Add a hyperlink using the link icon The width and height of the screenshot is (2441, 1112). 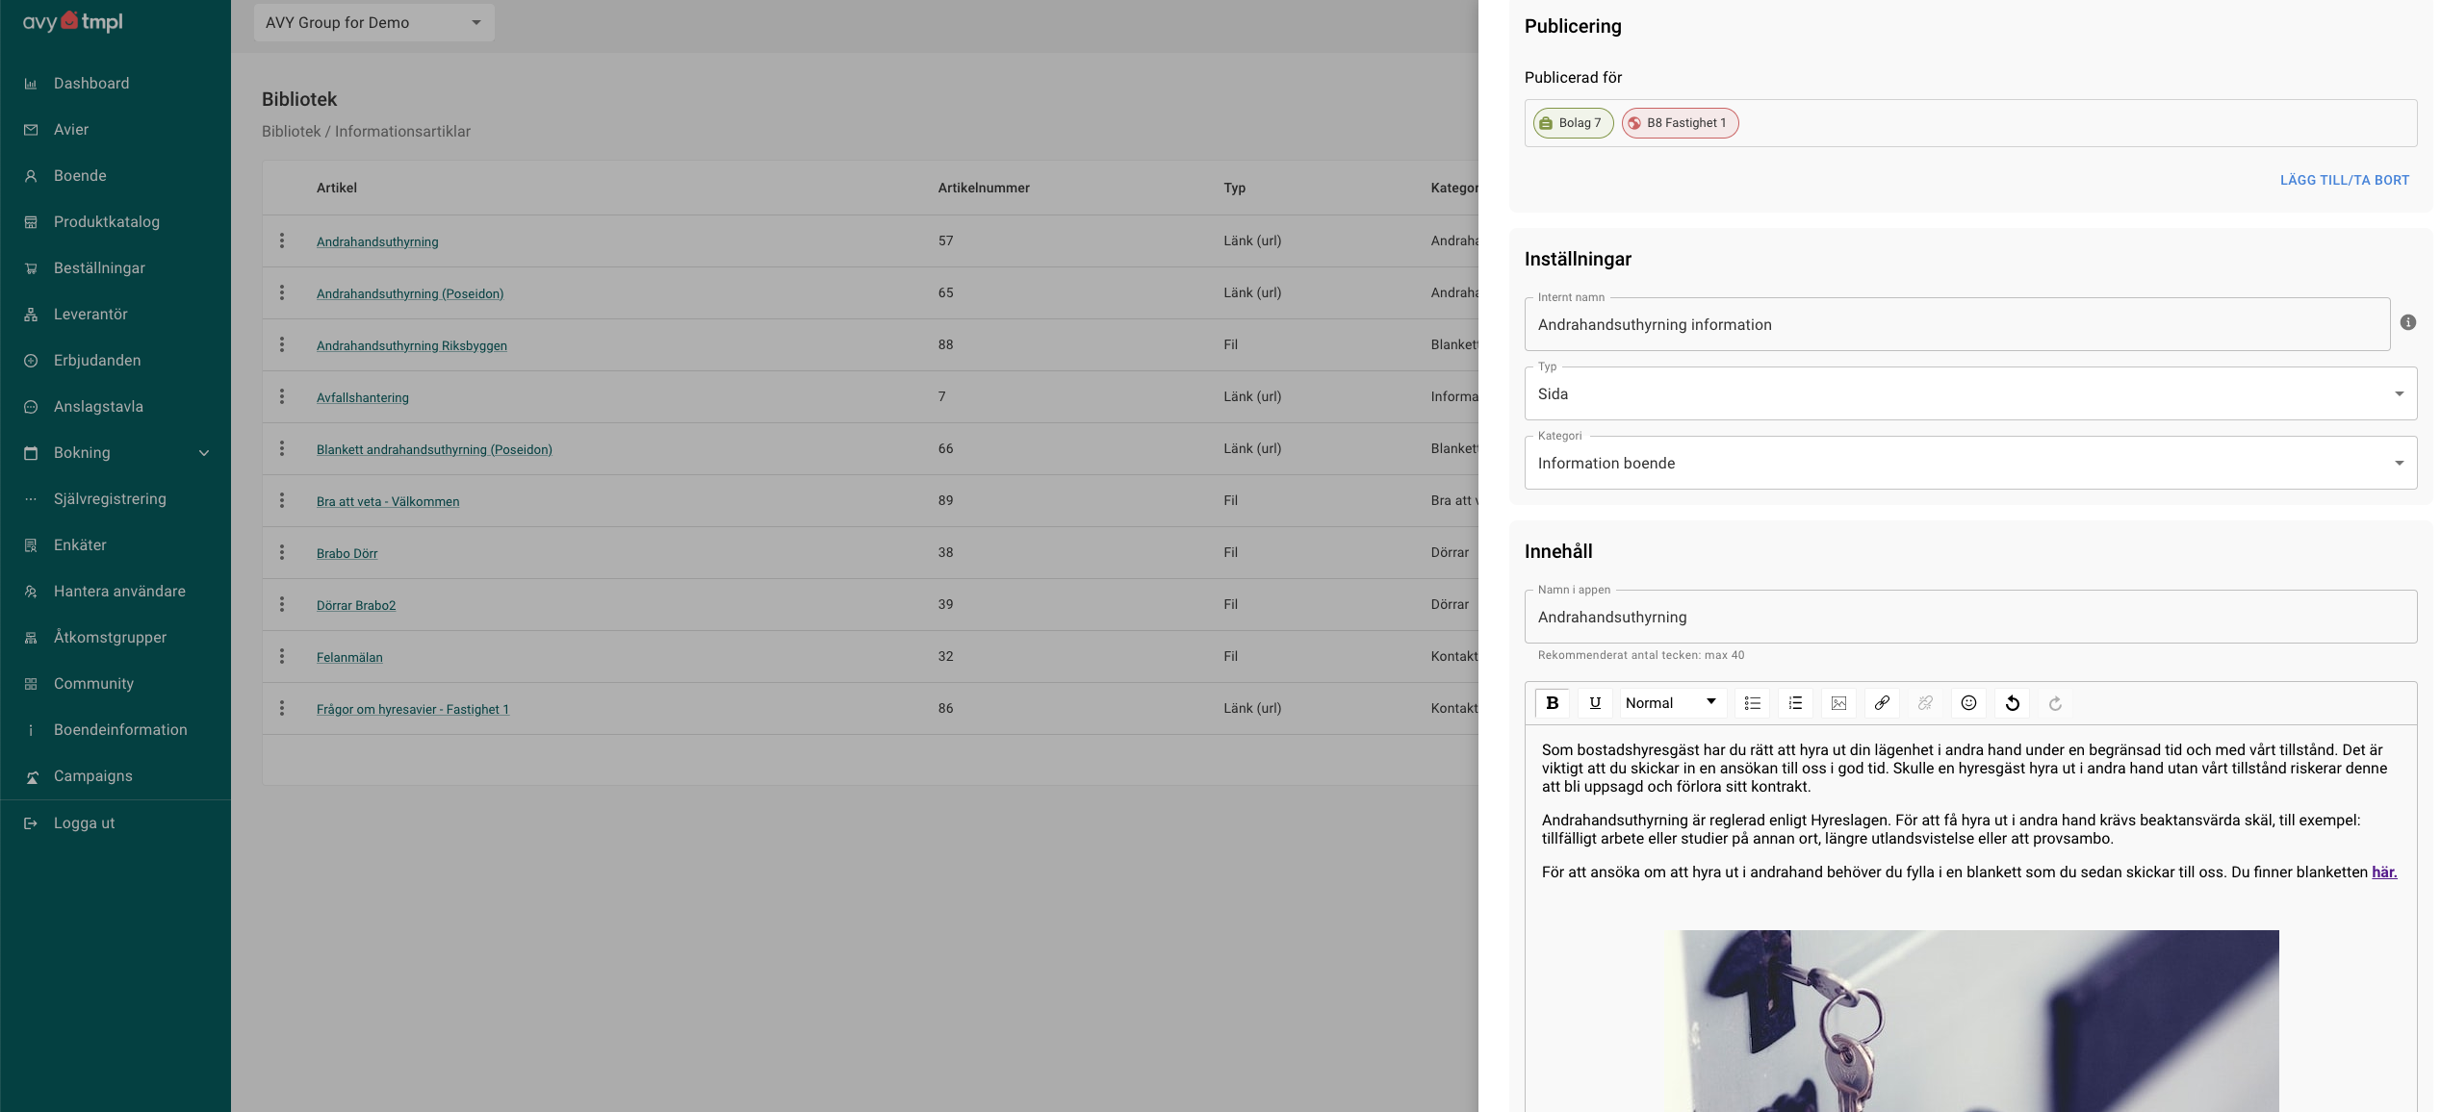(1882, 703)
